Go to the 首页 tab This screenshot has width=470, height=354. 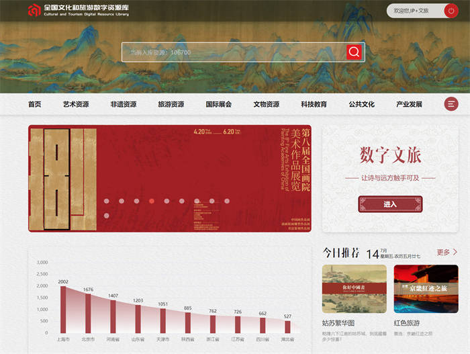click(x=35, y=105)
